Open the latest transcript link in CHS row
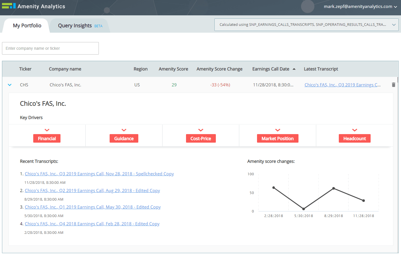401x254 pixels. 342,85
